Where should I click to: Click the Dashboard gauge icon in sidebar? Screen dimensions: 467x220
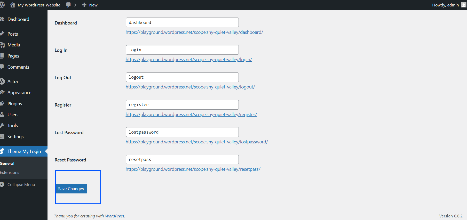click(2, 19)
